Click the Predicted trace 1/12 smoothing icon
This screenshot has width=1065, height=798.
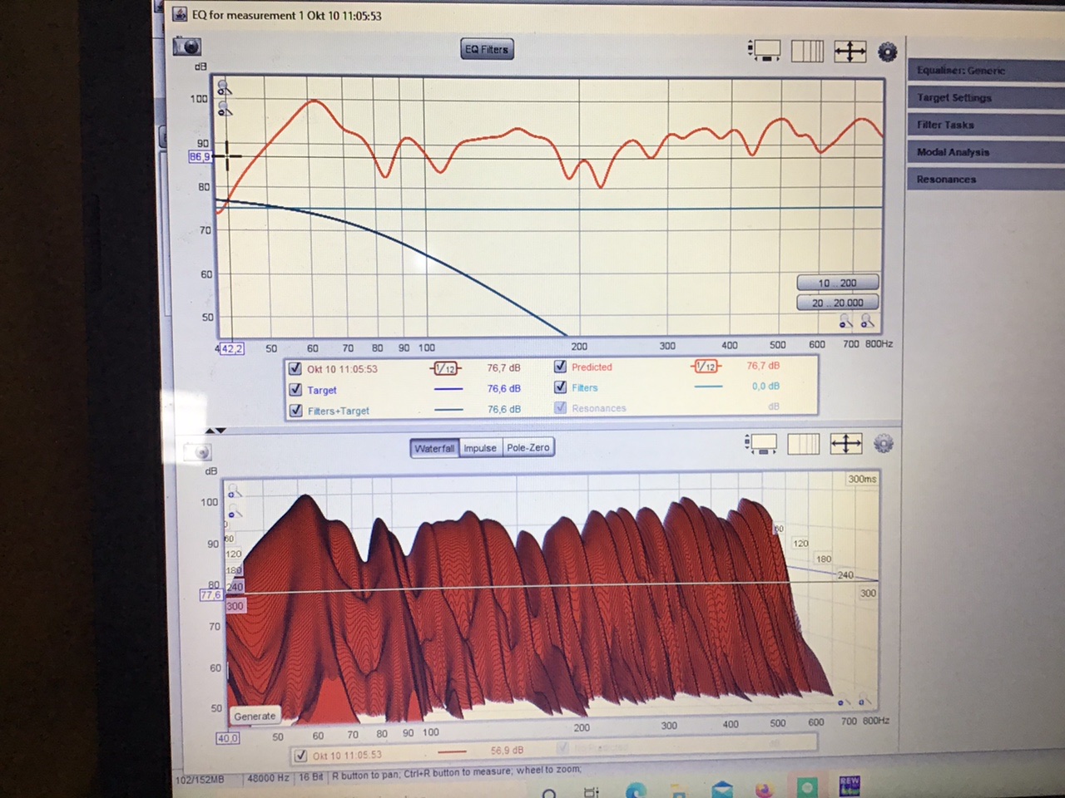(706, 367)
